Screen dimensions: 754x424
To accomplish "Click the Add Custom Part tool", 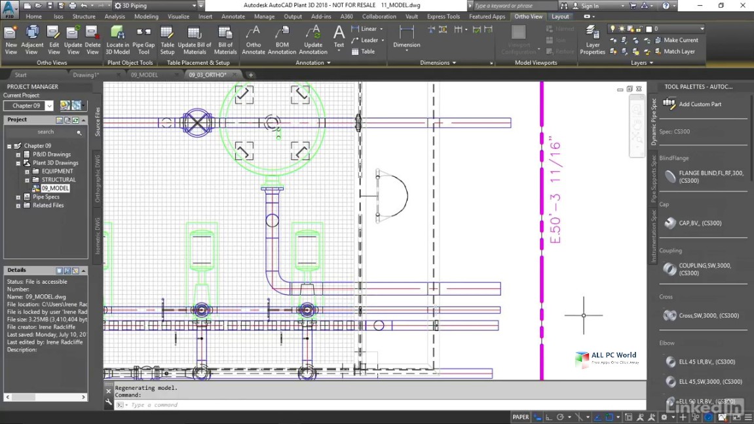I will click(700, 104).
